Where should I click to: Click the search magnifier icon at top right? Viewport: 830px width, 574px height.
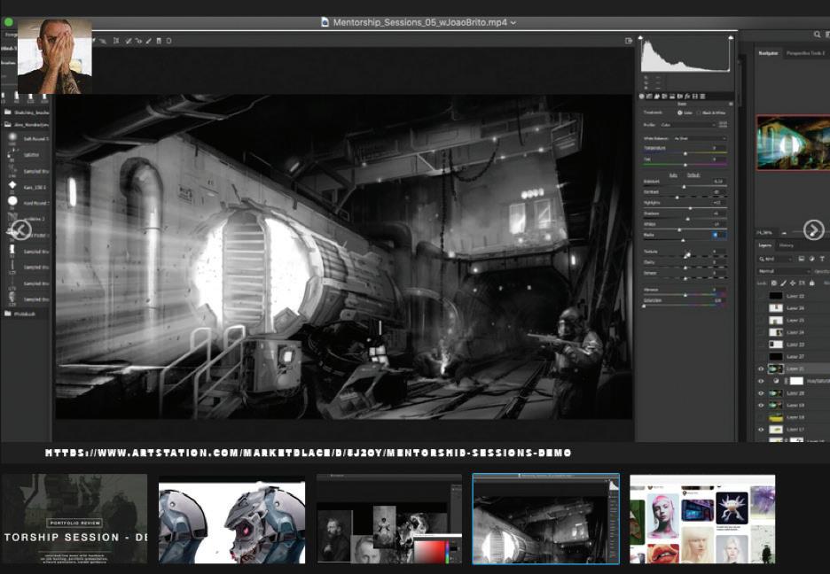817,35
